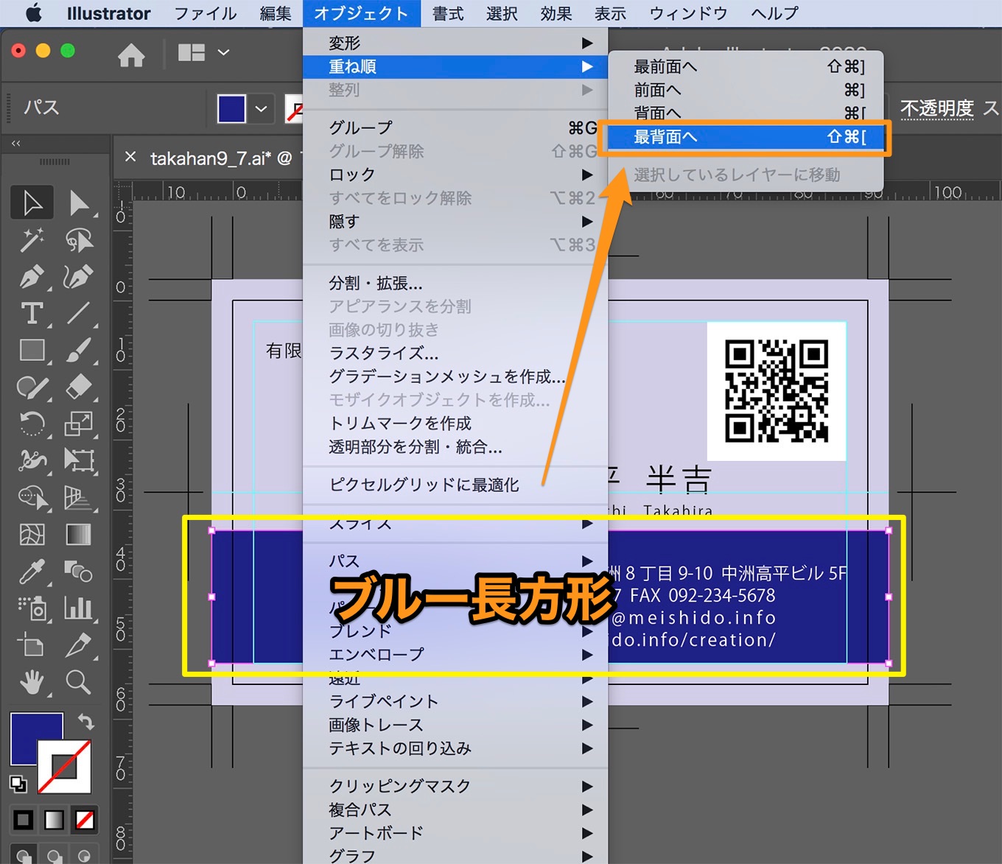Open fill color dropdown arrow in control bar

261,109
